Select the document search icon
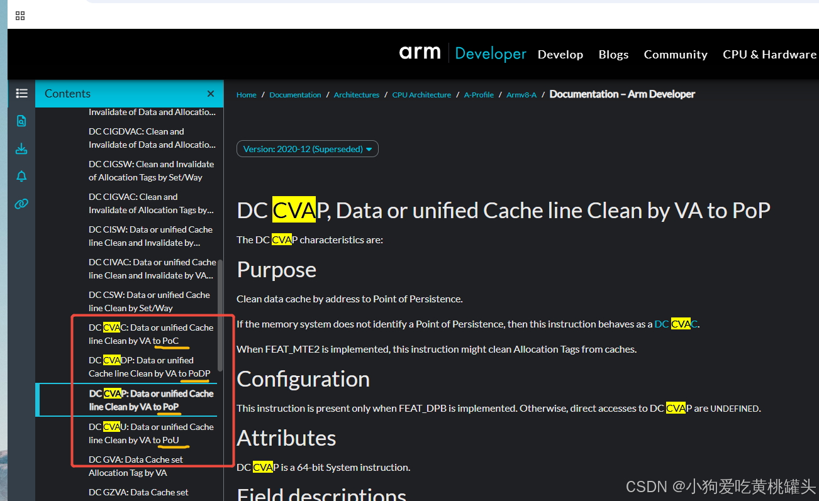This screenshot has height=501, width=819. click(x=21, y=121)
